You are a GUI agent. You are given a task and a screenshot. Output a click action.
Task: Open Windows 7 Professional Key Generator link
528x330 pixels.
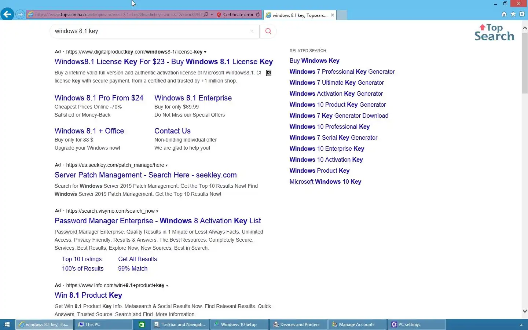click(x=342, y=71)
